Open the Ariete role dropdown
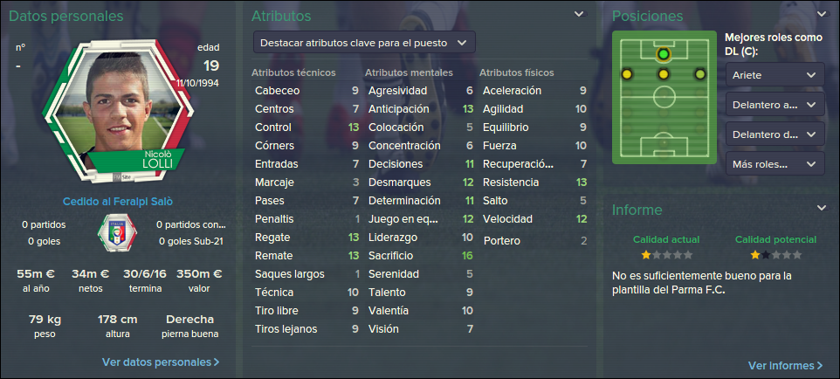This screenshot has height=379, width=840. pyautogui.click(x=775, y=75)
